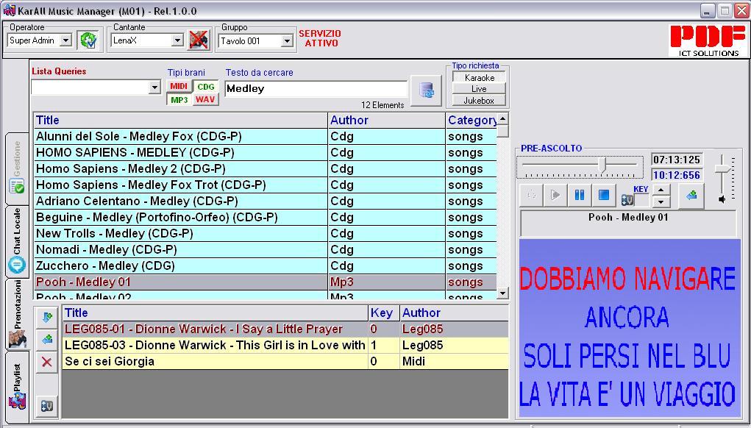Select Live request type
Viewport: 751px width, 428px height.
click(x=479, y=88)
